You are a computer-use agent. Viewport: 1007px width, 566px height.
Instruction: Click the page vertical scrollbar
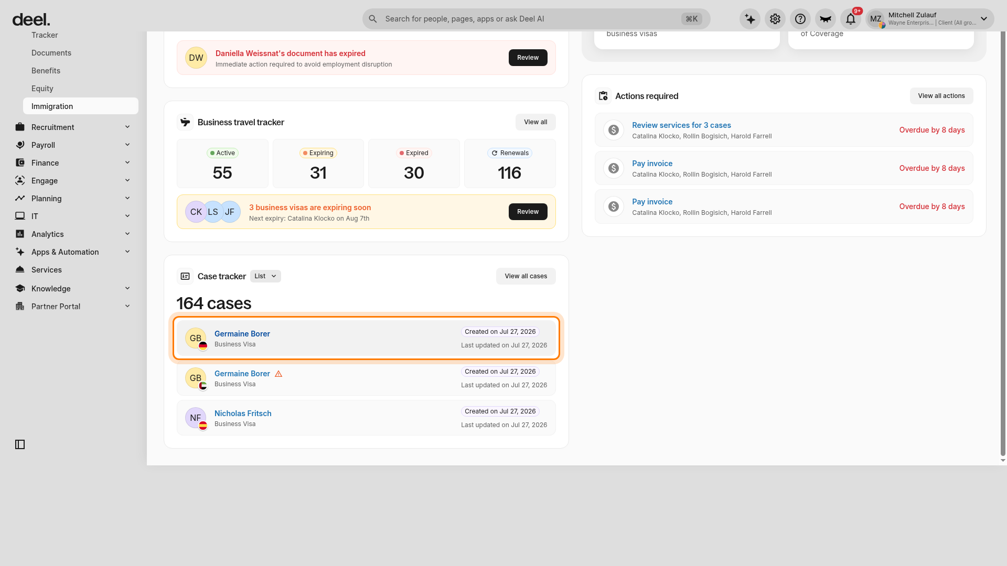pos(1003,244)
